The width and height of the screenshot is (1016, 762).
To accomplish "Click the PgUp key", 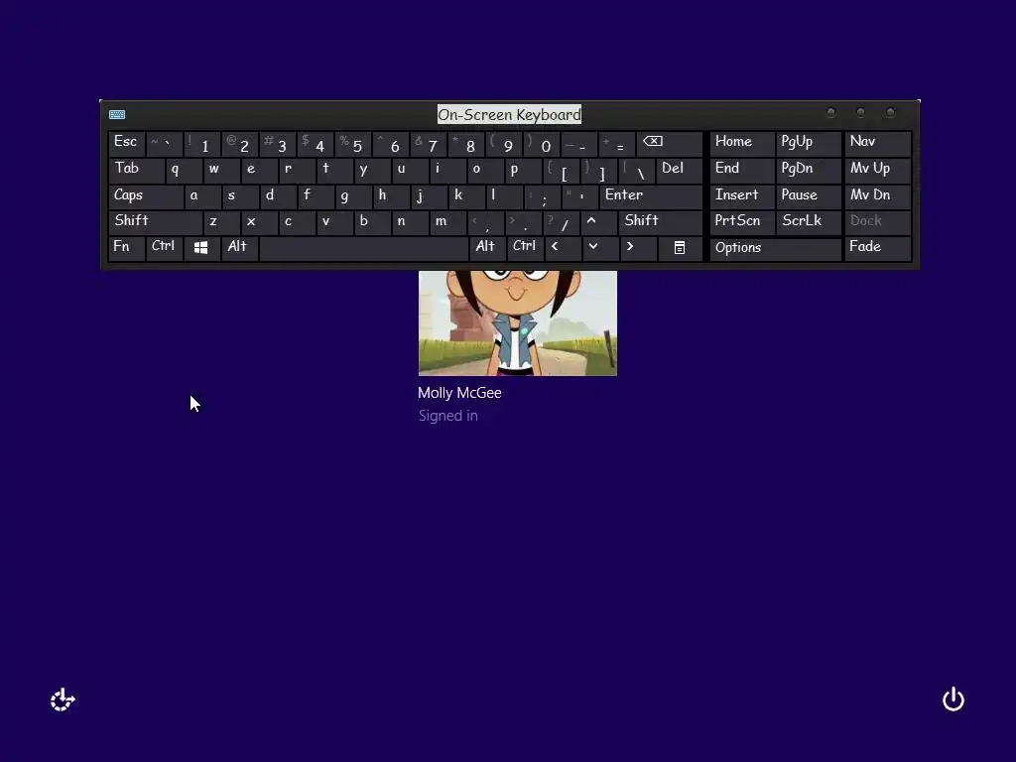I will click(x=808, y=143).
